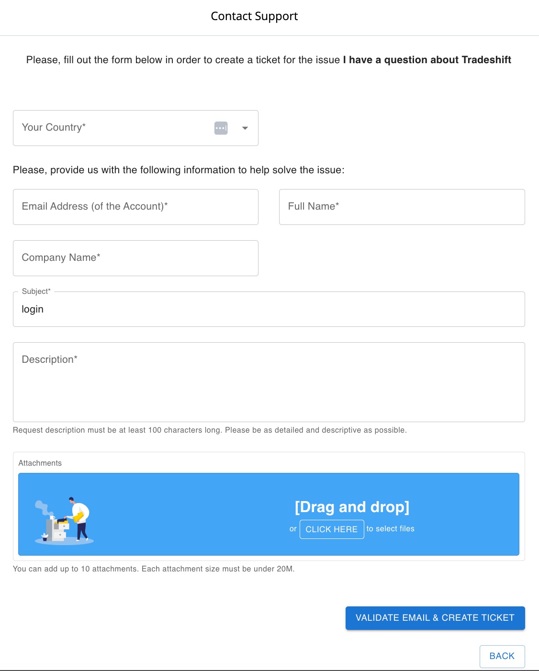This screenshot has width=539, height=671.
Task: Go back with the BACK button
Action: [502, 656]
